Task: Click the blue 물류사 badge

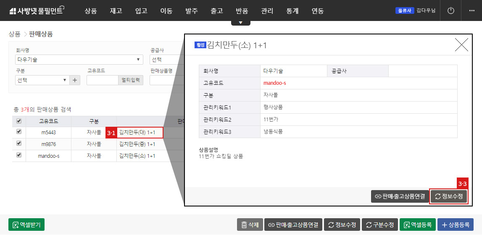Action: (x=405, y=11)
